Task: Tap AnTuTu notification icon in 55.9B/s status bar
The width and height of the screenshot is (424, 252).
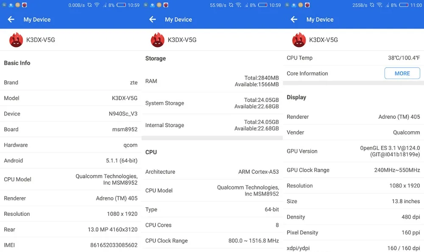Action: coord(166,5)
